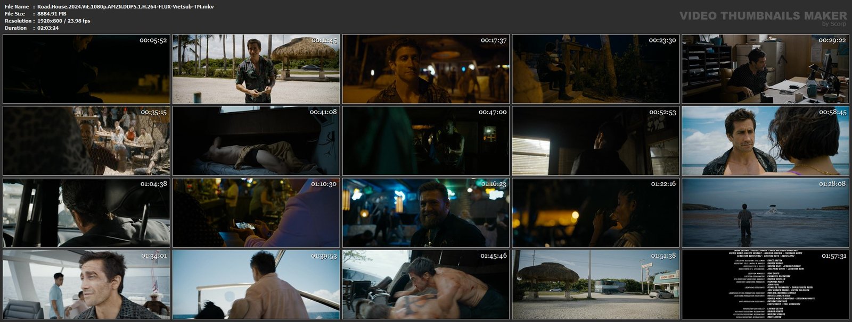Select the 00:58:45 beach thumbnail
Image resolution: width=852 pixels, height=322 pixels.
pos(766,141)
